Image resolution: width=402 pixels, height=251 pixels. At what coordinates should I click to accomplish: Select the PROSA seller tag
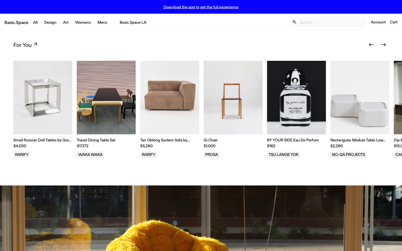click(212, 155)
